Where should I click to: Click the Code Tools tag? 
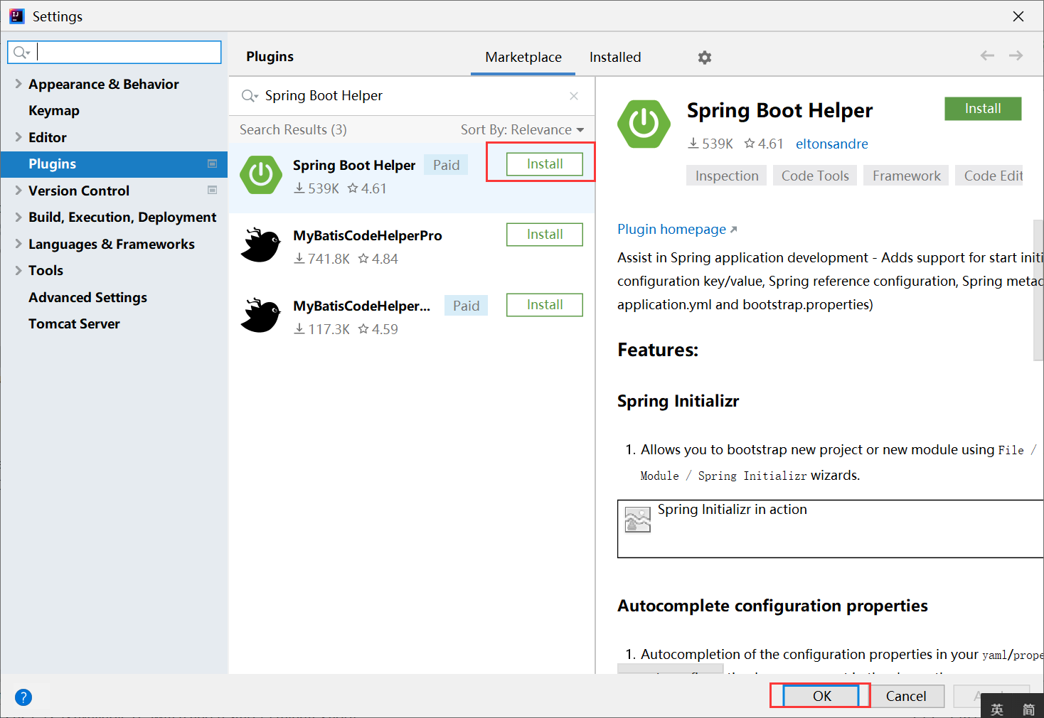815,176
